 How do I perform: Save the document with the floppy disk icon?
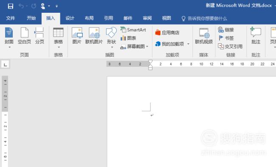click(11, 6)
